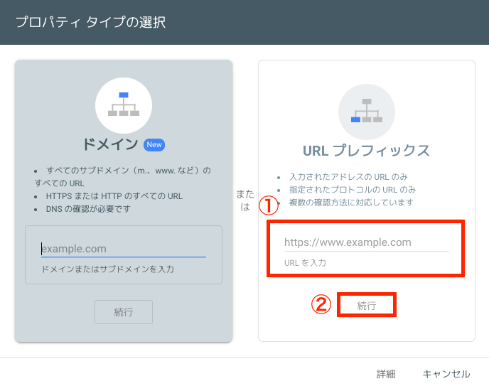This screenshot has width=489, height=386.
Task: Select the URL プレフィックス card heading
Action: click(367, 151)
